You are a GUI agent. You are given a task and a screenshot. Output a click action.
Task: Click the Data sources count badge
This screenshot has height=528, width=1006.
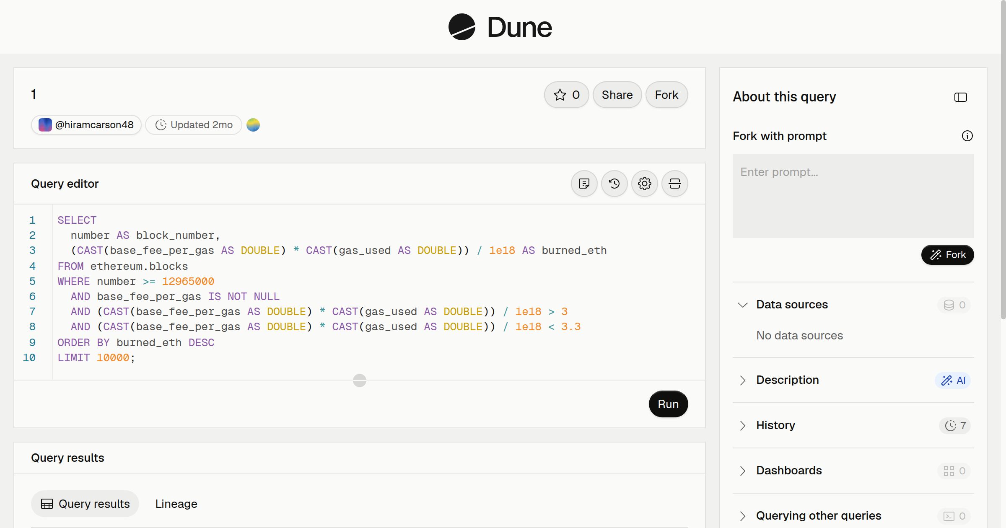(x=954, y=305)
